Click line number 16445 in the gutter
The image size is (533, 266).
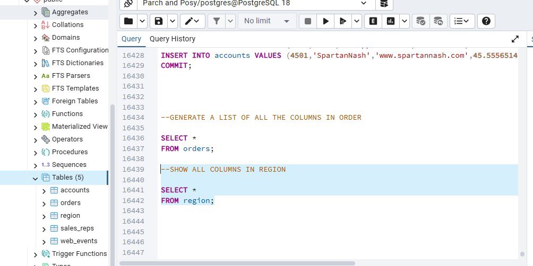click(133, 232)
